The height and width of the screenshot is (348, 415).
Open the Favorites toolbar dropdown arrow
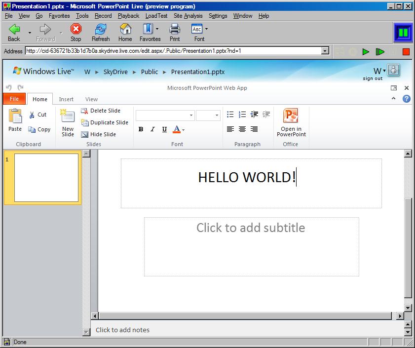coord(157,29)
